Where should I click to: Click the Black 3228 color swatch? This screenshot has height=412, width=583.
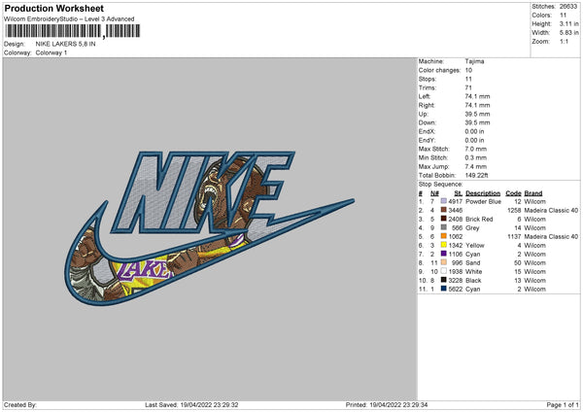pyautogui.click(x=444, y=280)
